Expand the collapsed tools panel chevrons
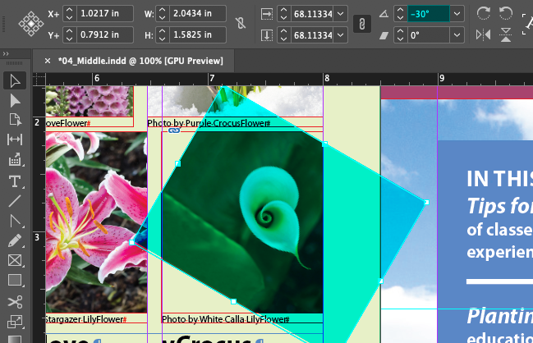This screenshot has height=343, width=533. [x=6, y=53]
